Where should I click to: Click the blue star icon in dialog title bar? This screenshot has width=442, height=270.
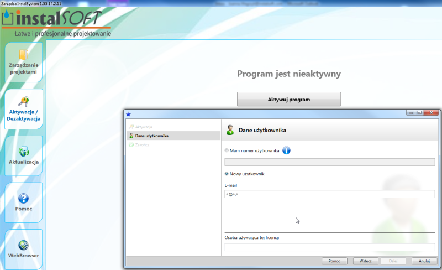[x=129, y=114]
